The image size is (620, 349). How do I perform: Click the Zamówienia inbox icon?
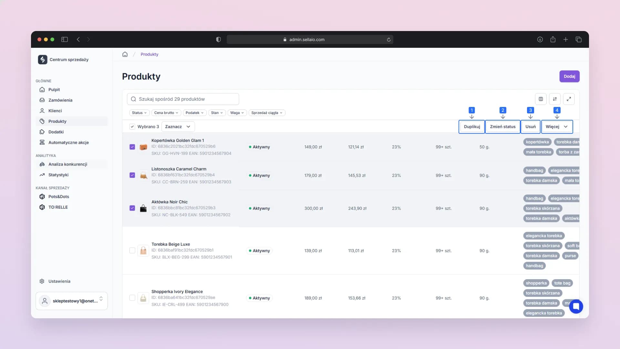pos(42,100)
